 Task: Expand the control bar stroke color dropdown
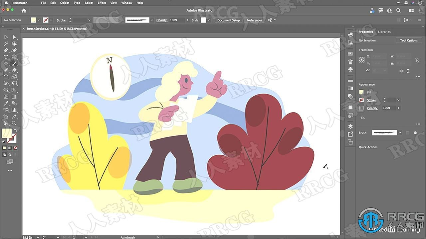52,20
